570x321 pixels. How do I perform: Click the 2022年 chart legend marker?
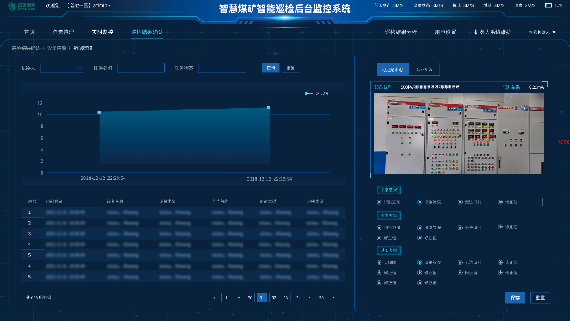click(306, 94)
